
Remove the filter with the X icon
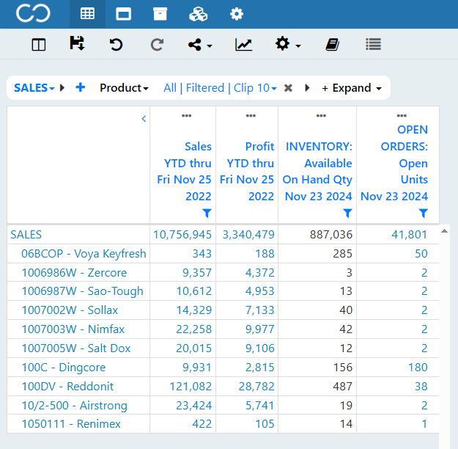point(288,88)
